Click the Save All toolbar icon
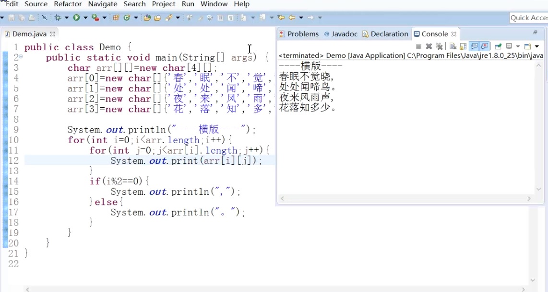Screen dimensions: 548x292 pyautogui.click(x=21, y=18)
